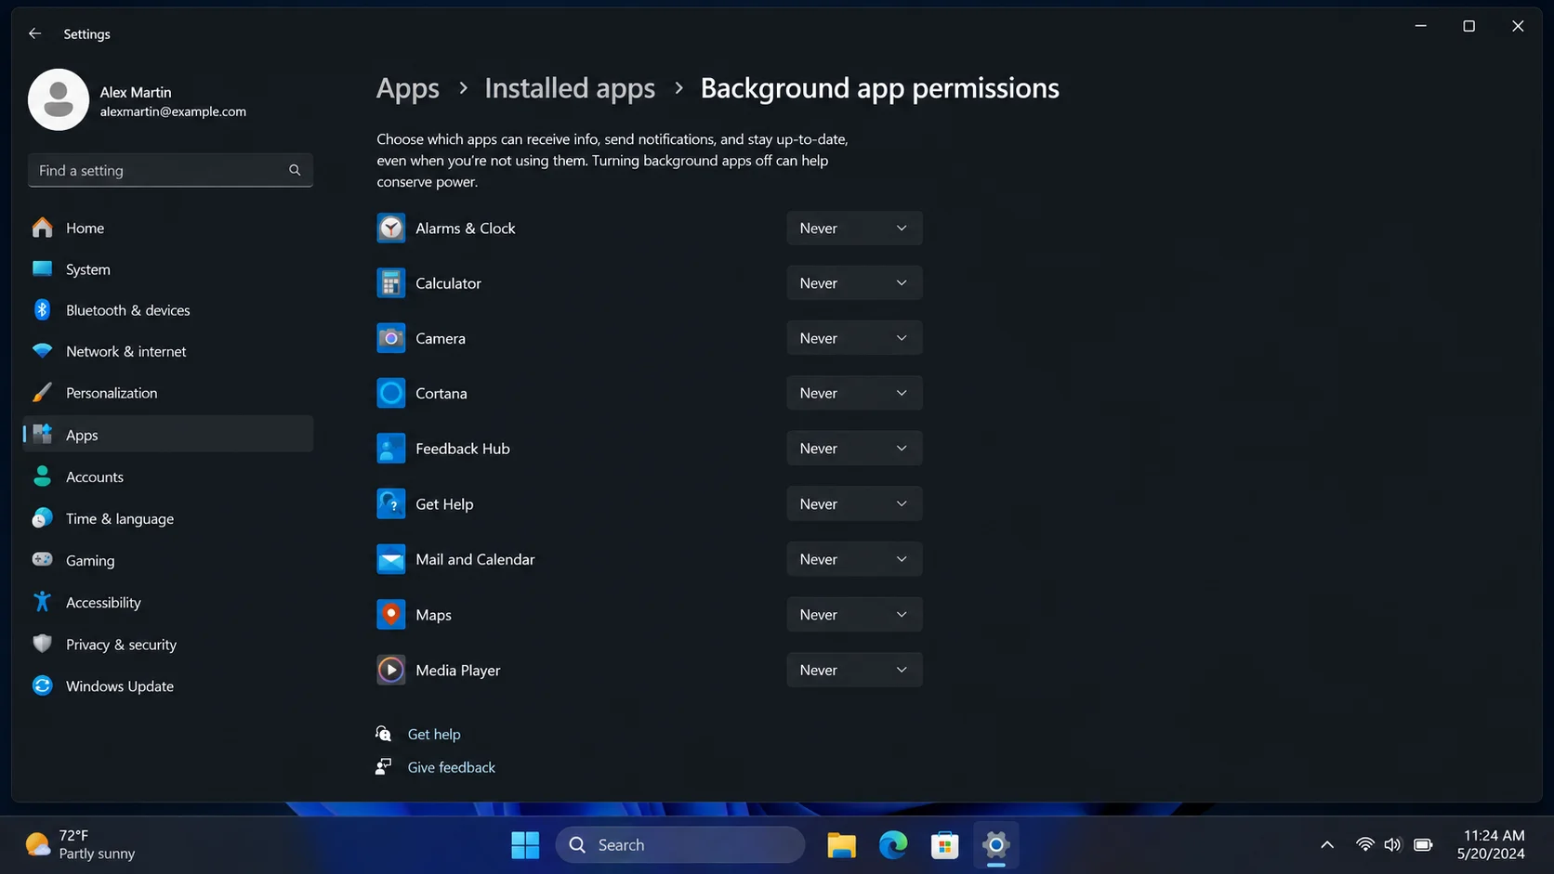1554x874 pixels.
Task: Open the Get Help background permission dropdown
Action: [x=854, y=503]
